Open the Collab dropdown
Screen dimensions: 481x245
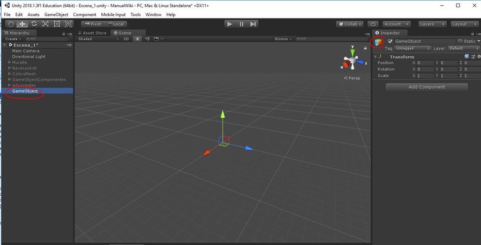tap(350, 24)
